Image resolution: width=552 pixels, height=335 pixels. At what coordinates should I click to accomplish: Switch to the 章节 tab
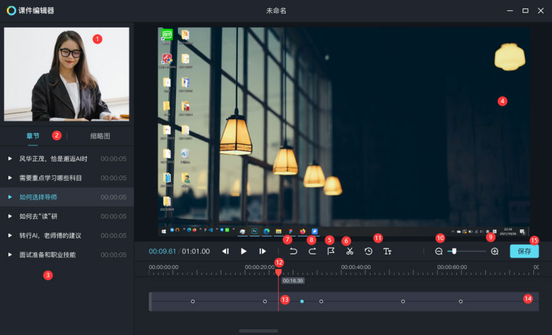(x=33, y=136)
